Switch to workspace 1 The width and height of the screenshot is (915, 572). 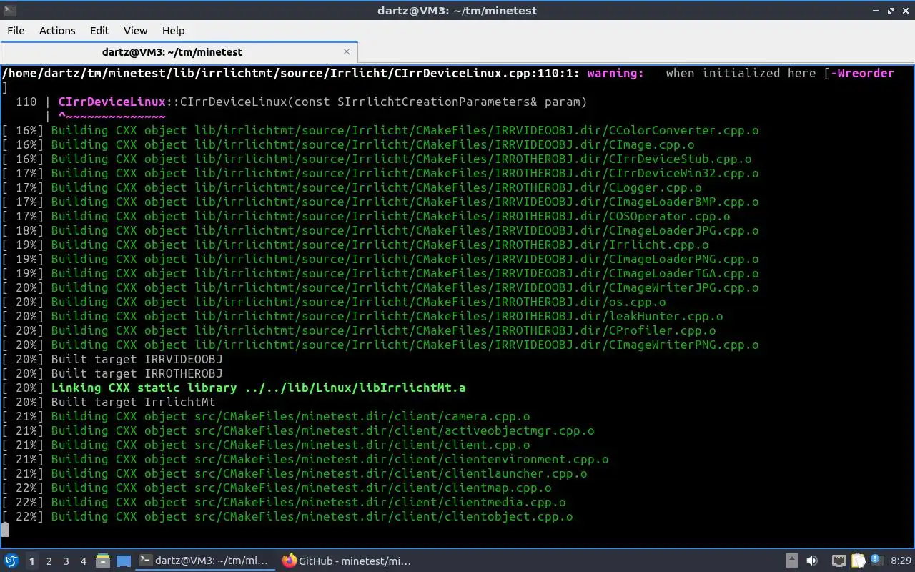31,561
